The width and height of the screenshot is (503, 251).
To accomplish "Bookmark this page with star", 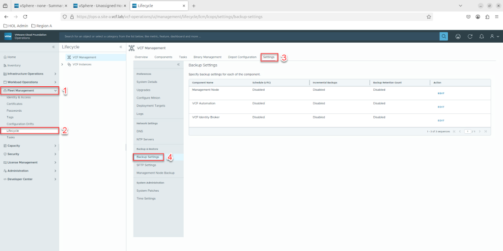I will (428, 17).
